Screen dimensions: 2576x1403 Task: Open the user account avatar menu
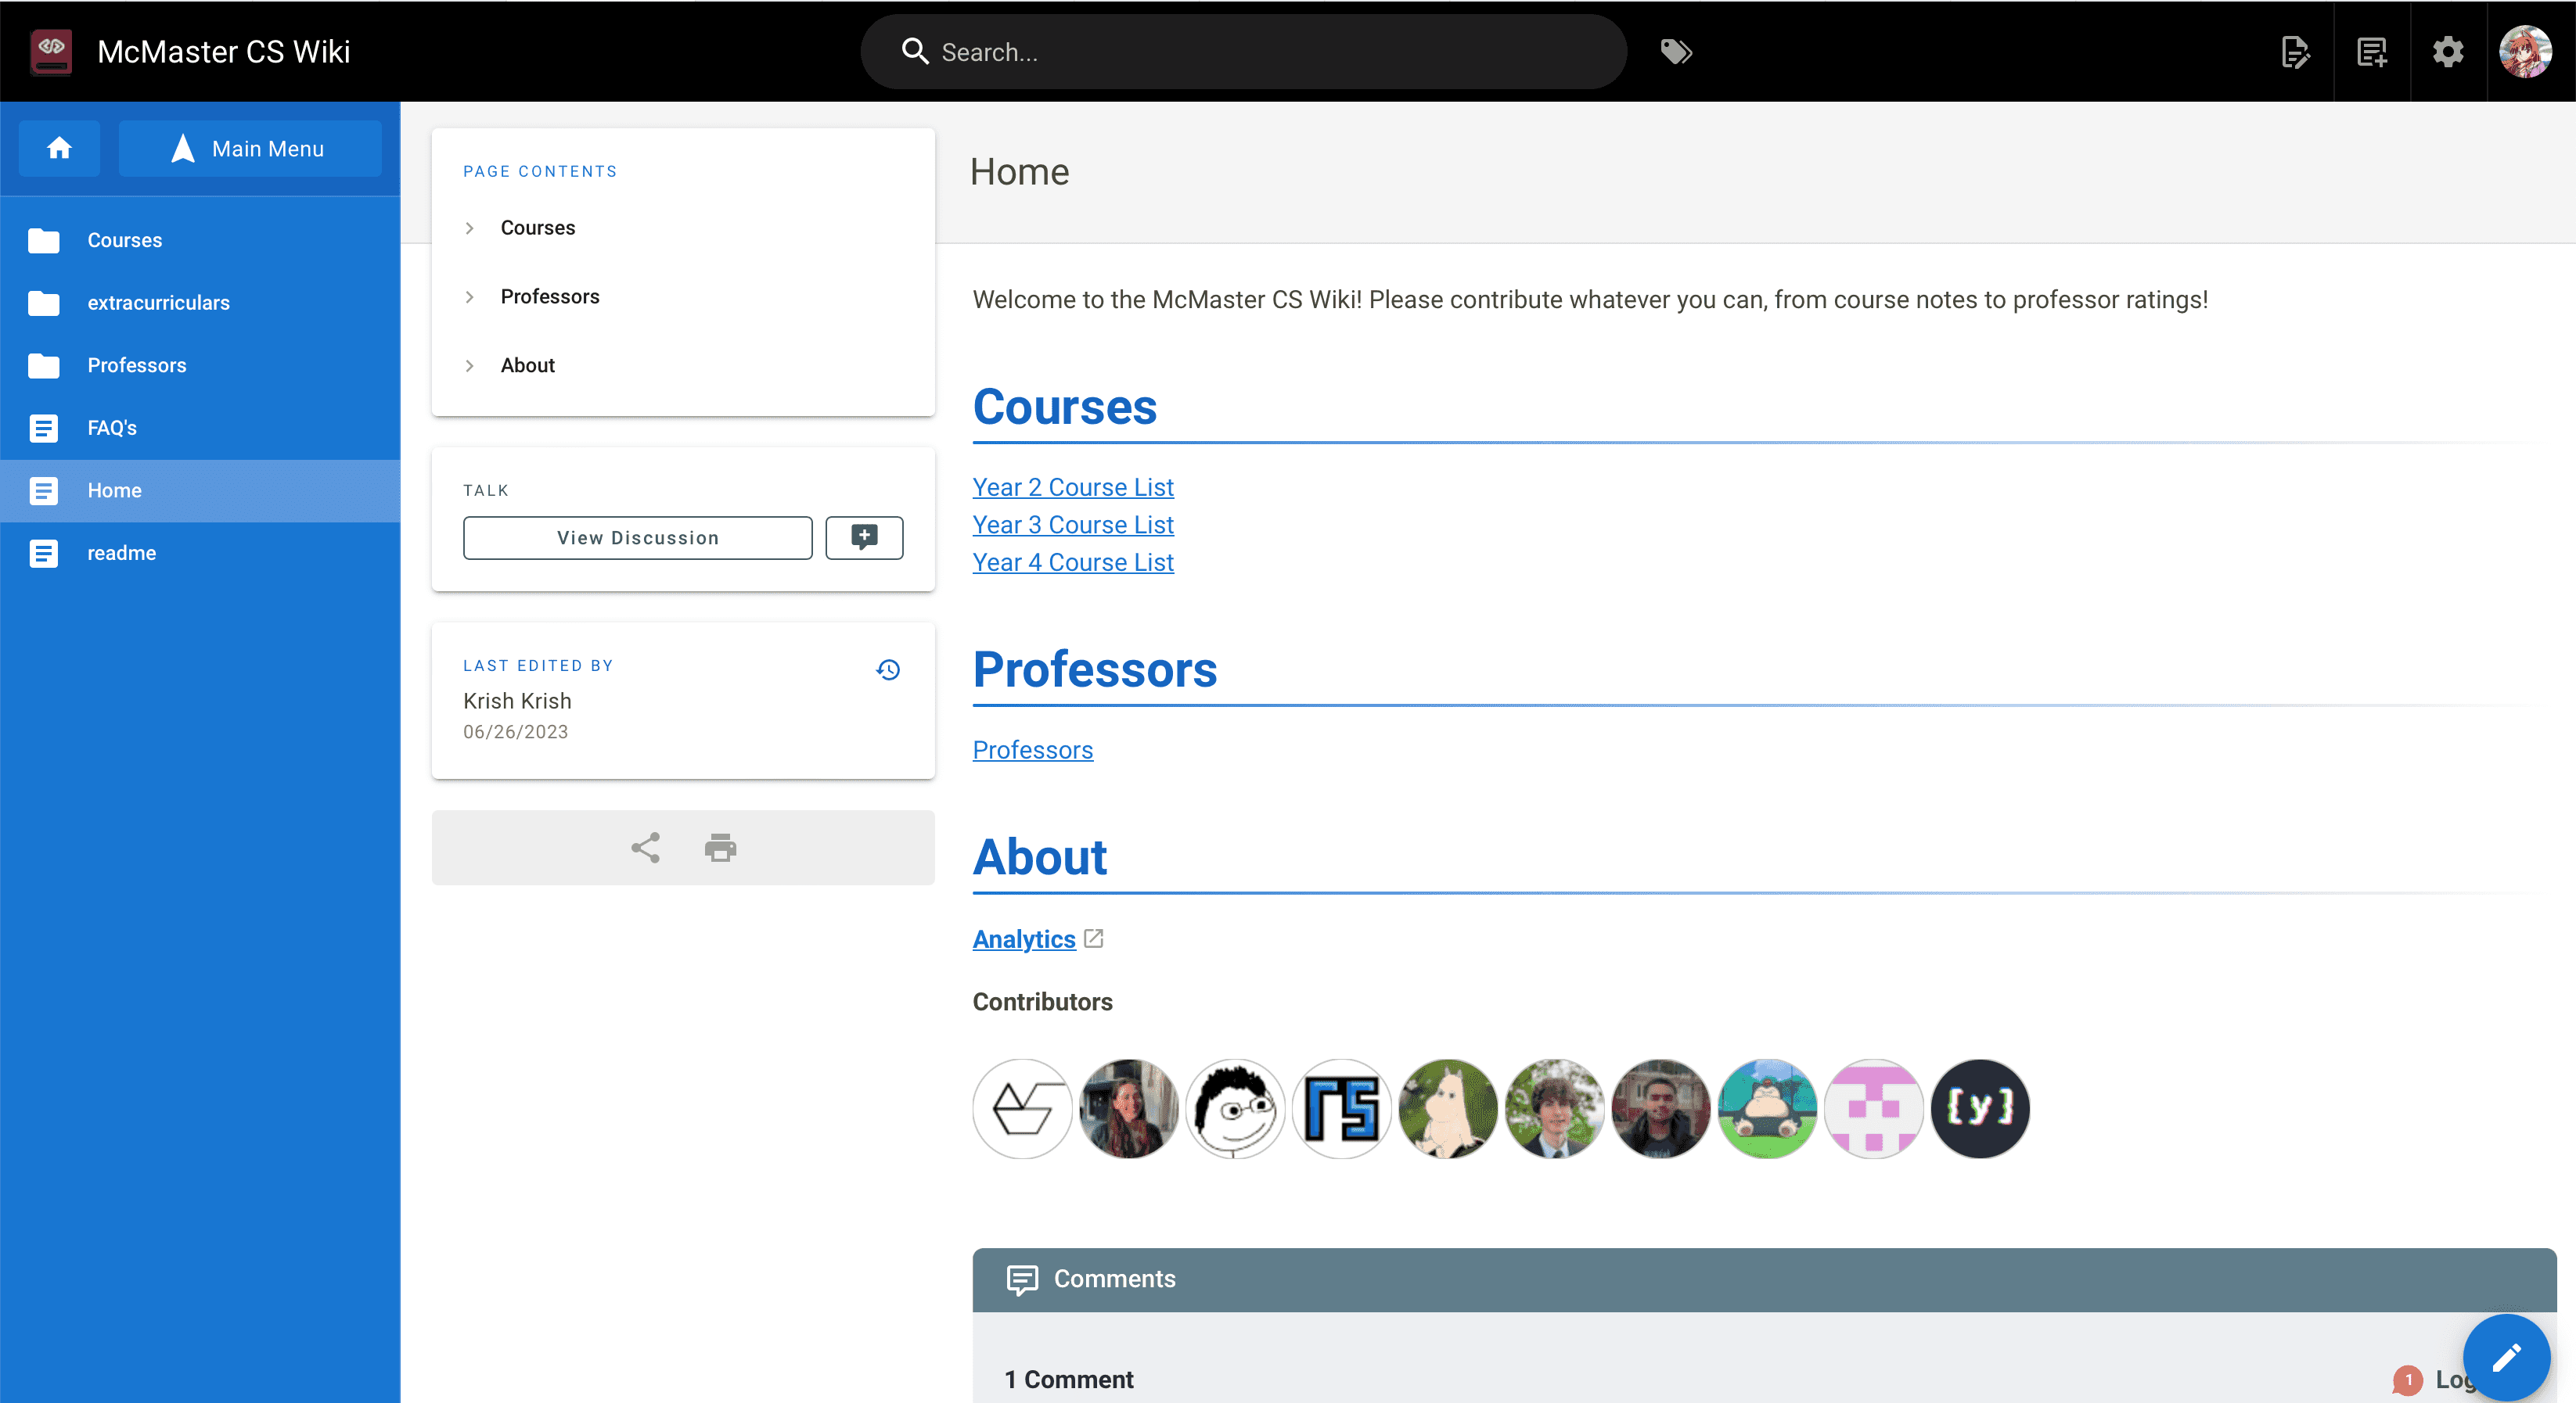tap(2526, 51)
